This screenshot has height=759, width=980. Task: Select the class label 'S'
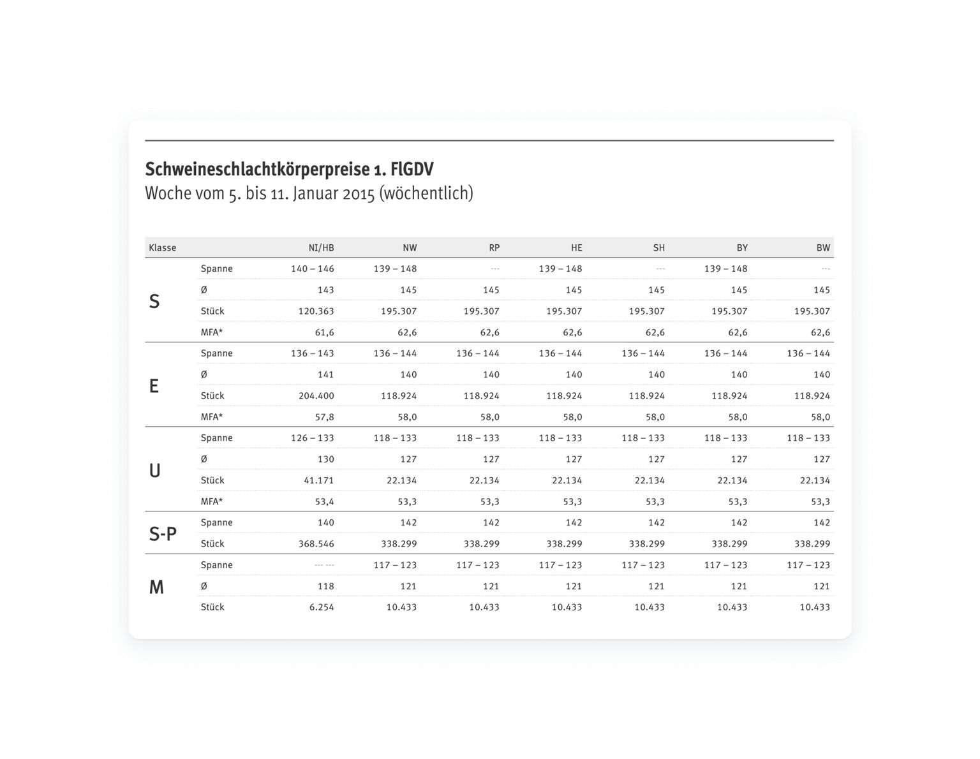pos(154,301)
